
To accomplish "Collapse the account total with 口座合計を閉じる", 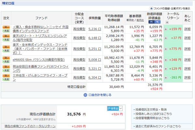I will coord(97,95).
